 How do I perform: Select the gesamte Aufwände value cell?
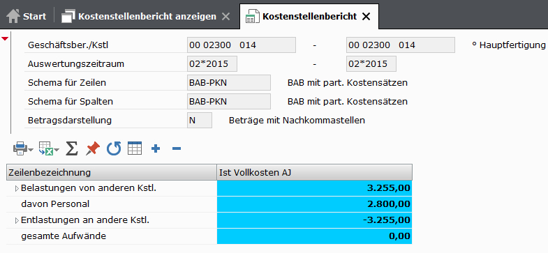point(315,236)
